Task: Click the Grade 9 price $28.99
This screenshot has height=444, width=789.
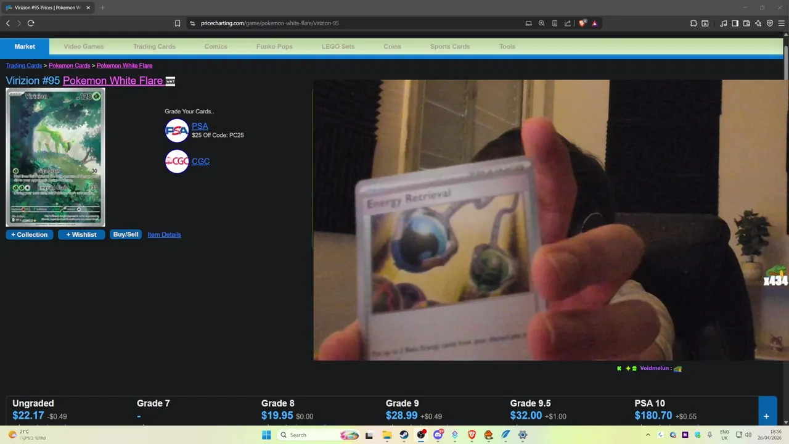Action: click(x=401, y=416)
